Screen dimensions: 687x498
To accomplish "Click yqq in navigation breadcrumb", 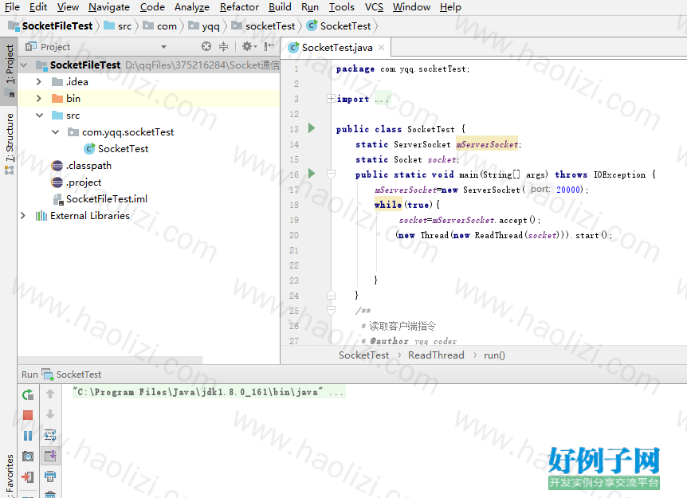I will coord(204,26).
